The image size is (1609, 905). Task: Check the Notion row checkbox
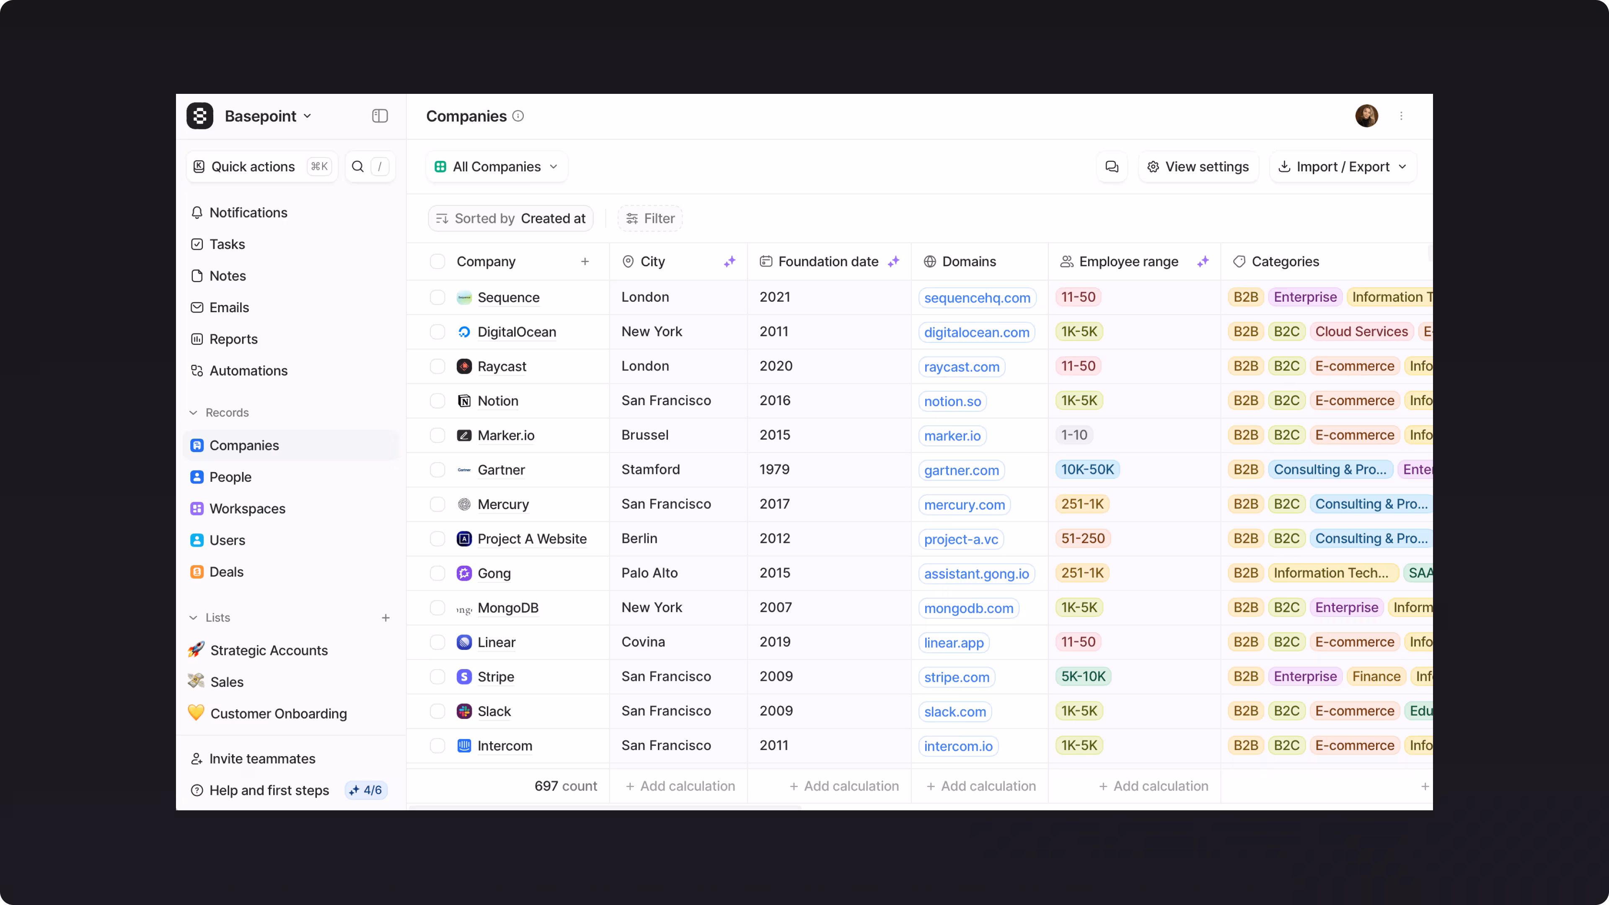click(437, 401)
